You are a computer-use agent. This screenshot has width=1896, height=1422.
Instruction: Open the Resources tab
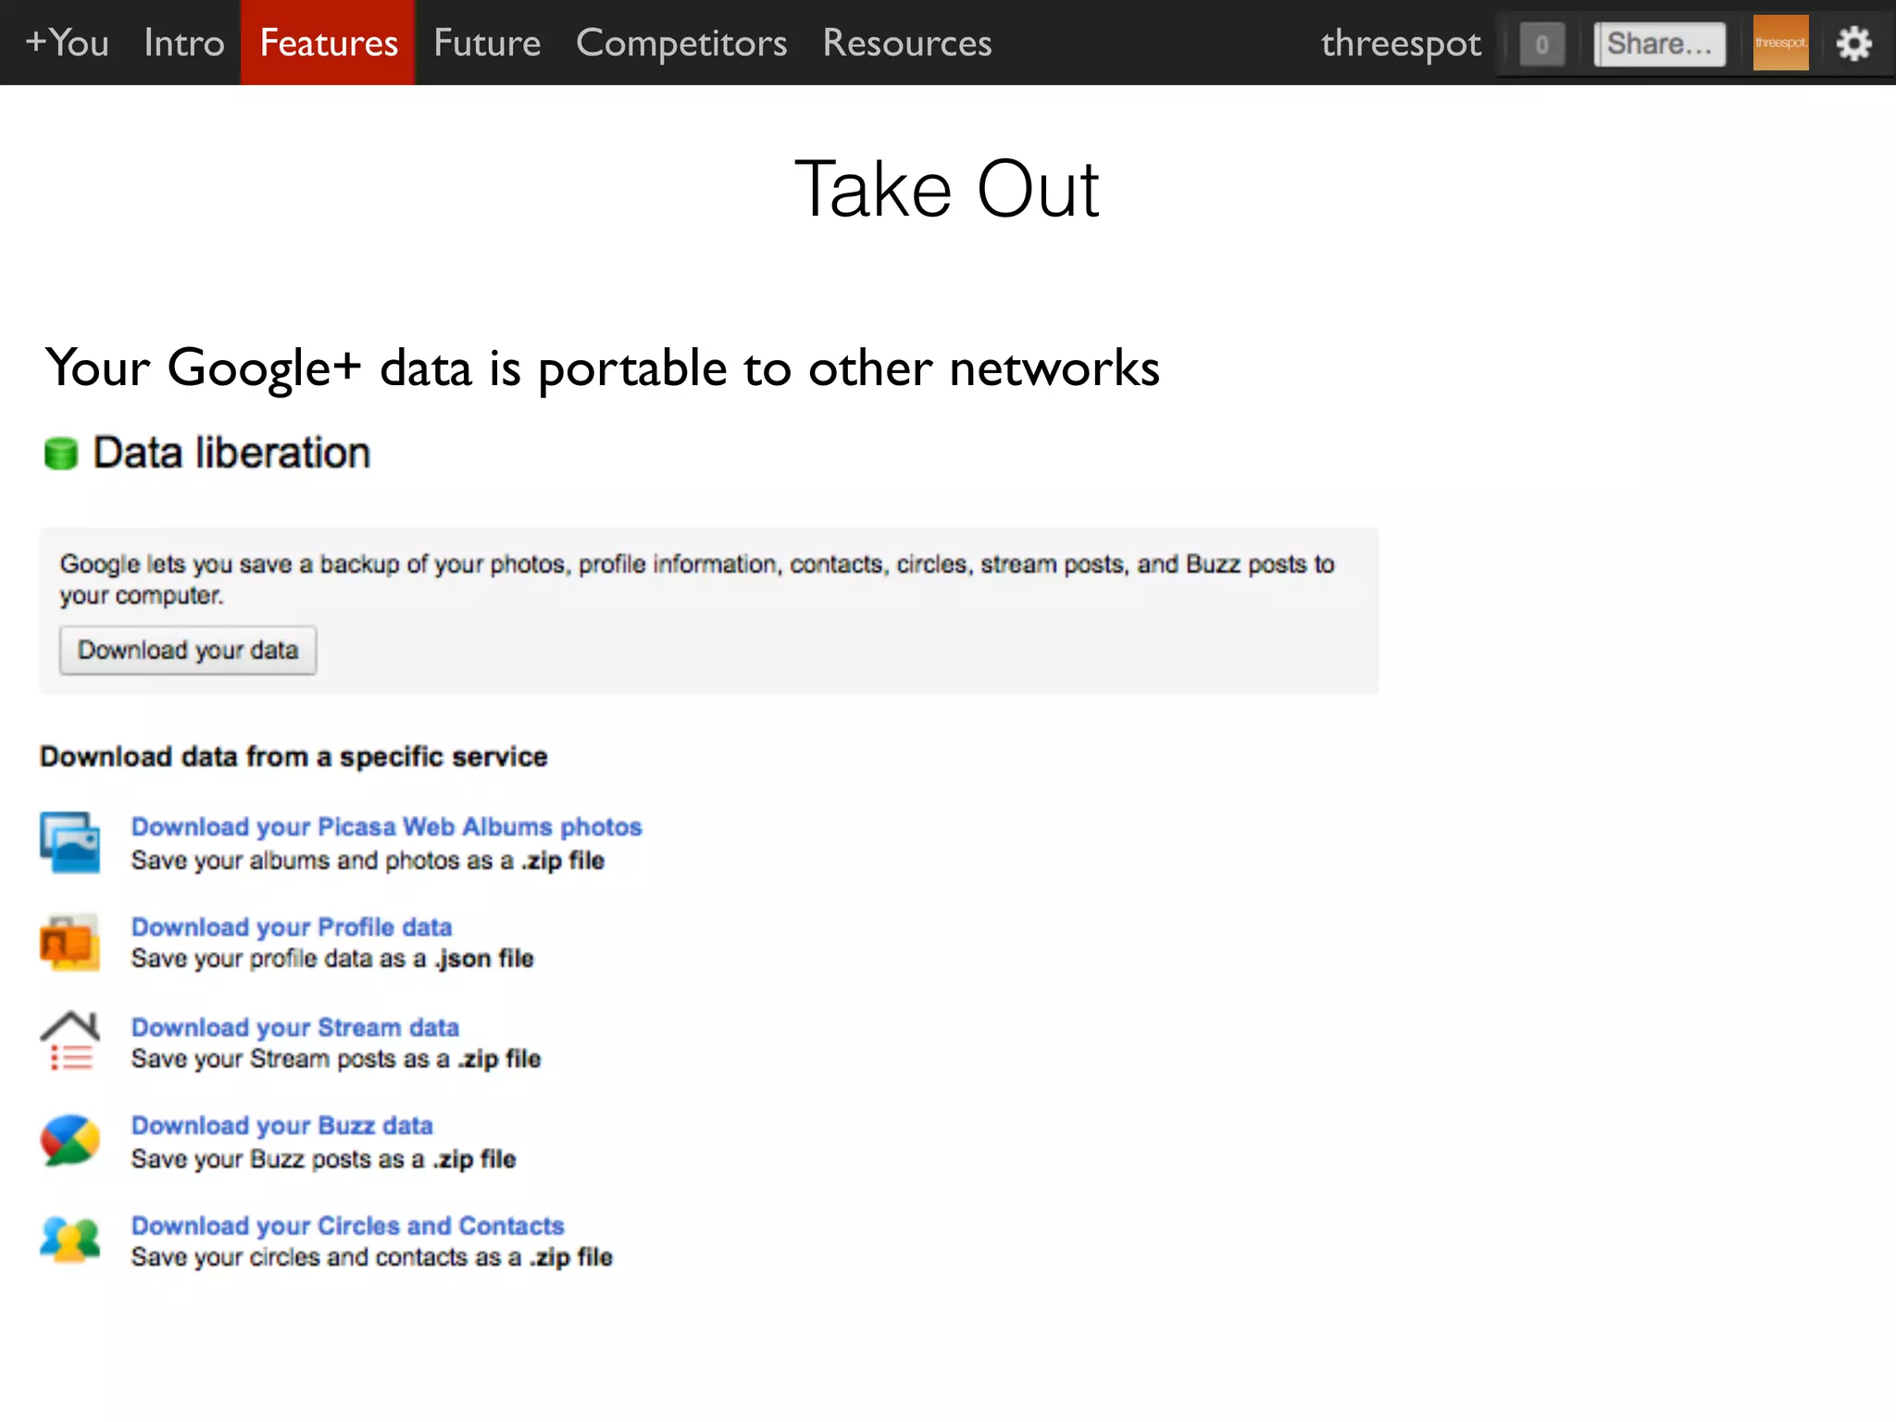click(x=906, y=43)
